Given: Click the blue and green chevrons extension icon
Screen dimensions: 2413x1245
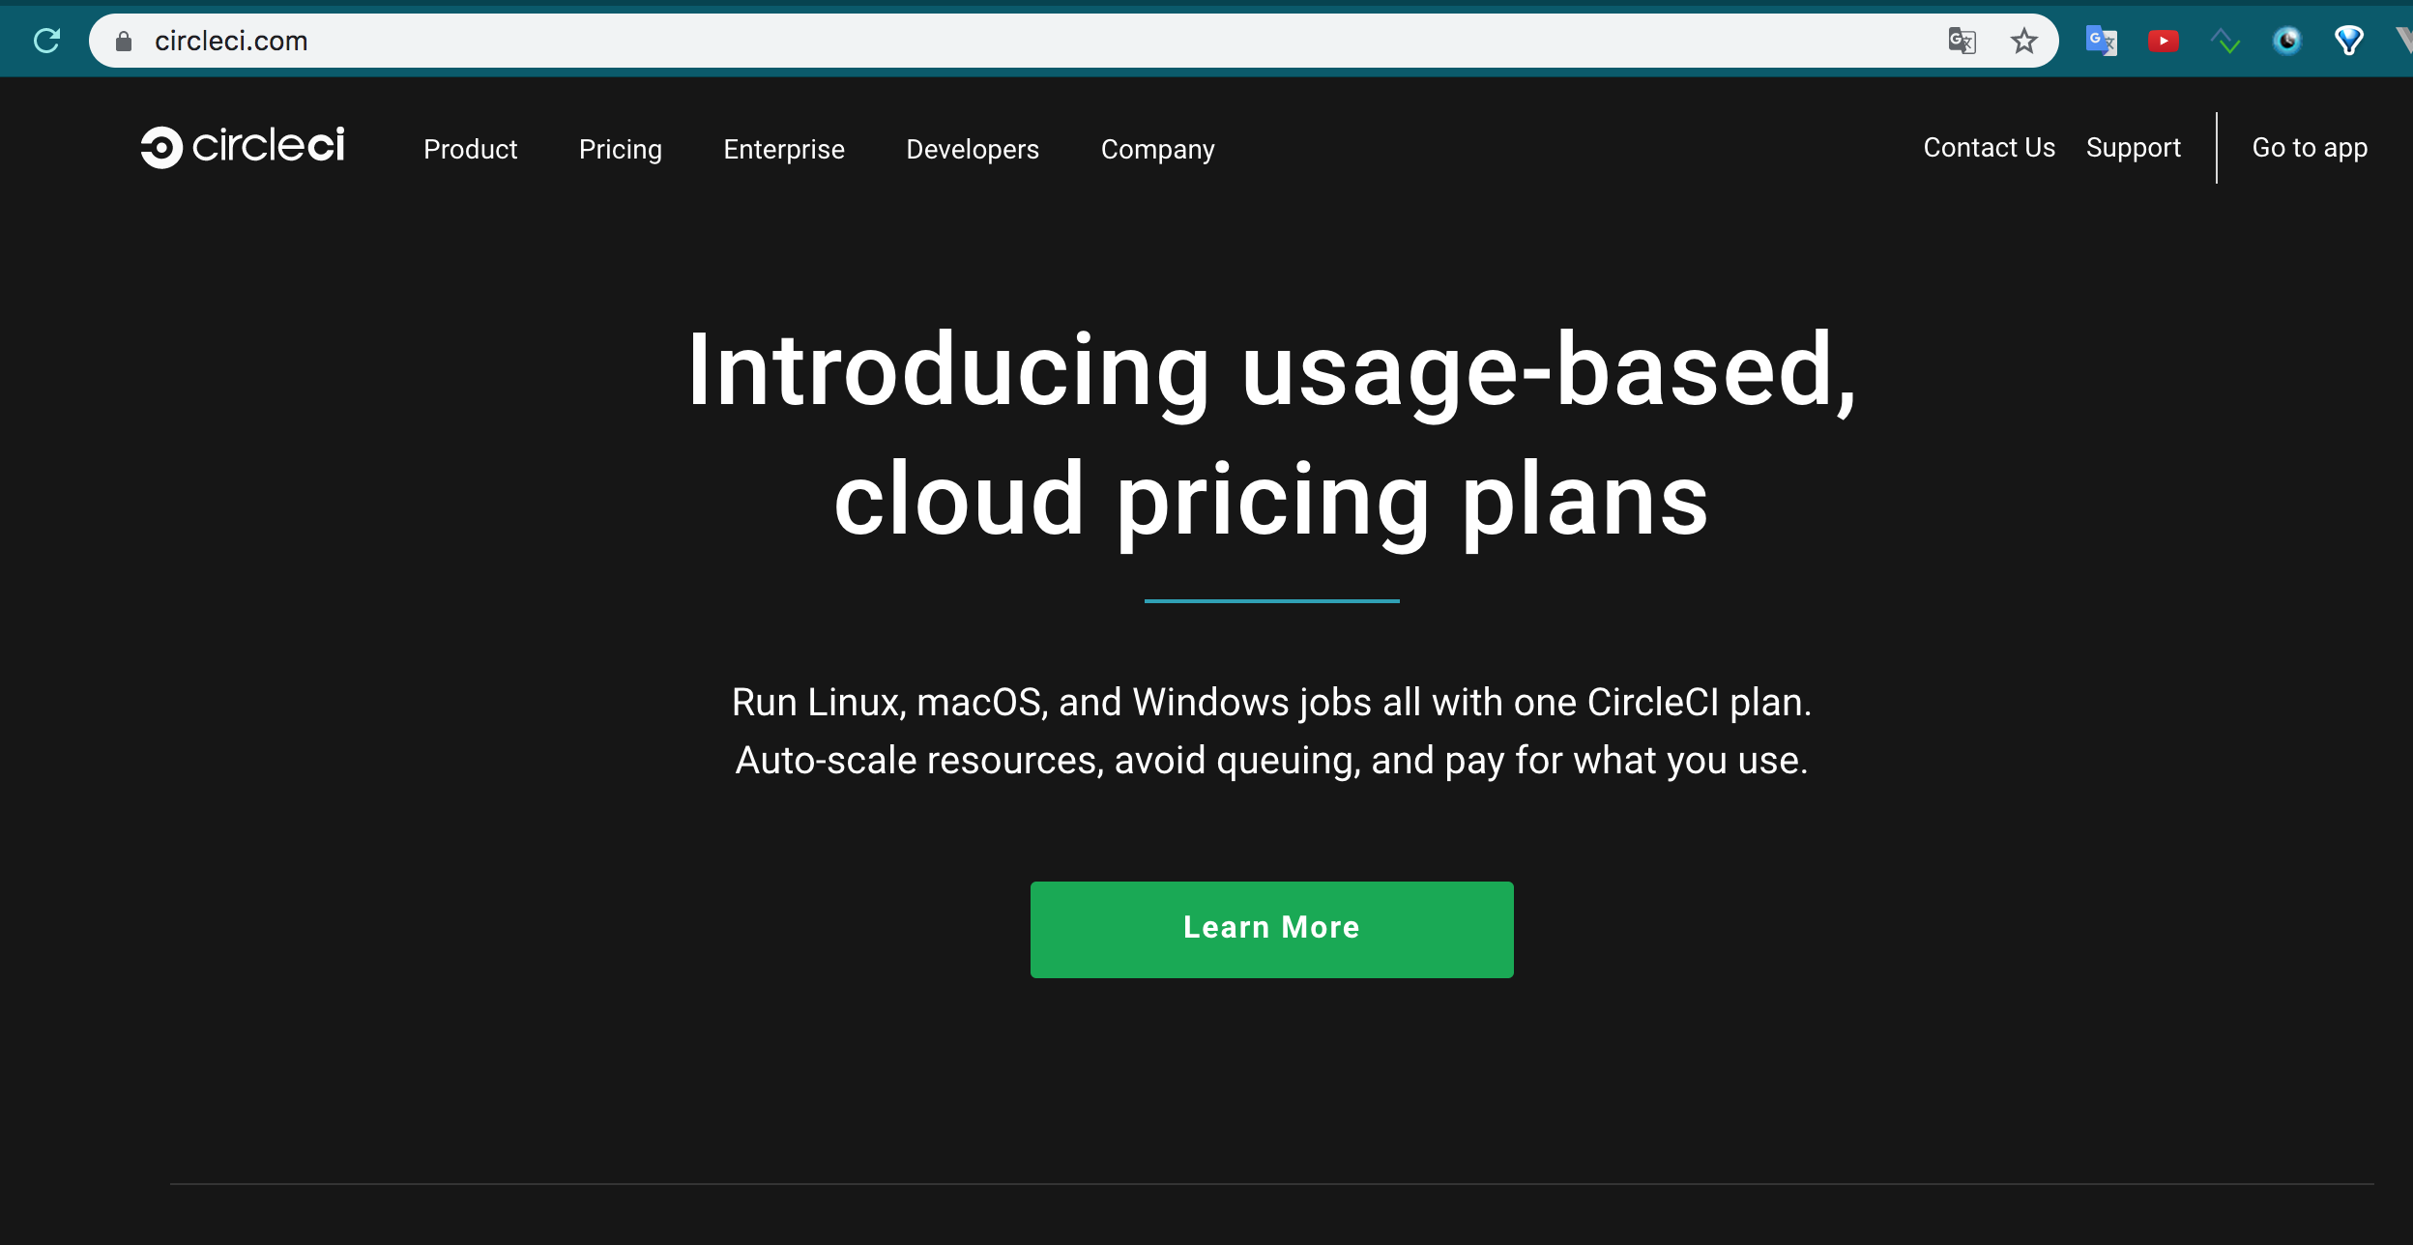Looking at the screenshot, I should tap(2224, 41).
